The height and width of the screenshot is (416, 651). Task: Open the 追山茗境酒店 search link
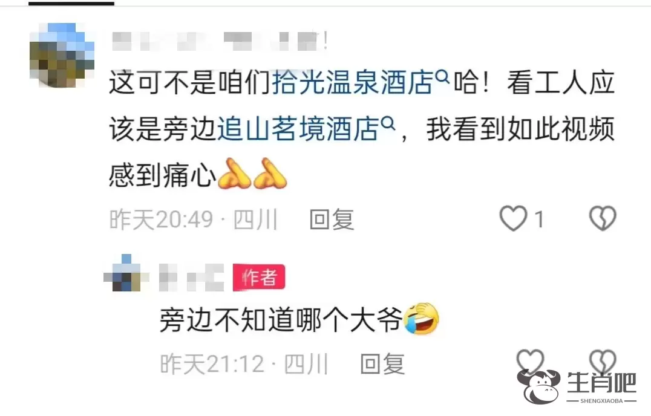pyautogui.click(x=298, y=129)
